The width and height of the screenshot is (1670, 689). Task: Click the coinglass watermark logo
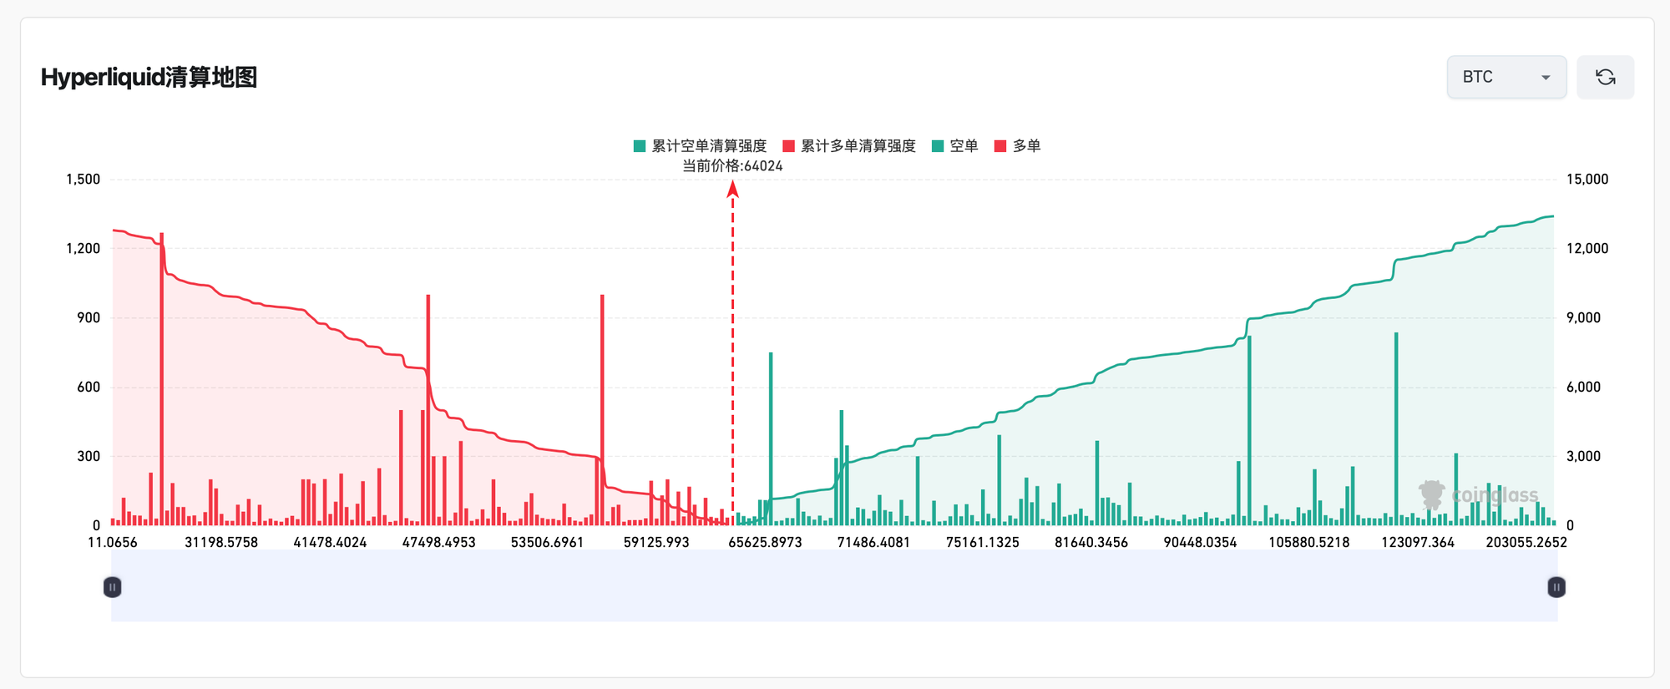[1478, 494]
